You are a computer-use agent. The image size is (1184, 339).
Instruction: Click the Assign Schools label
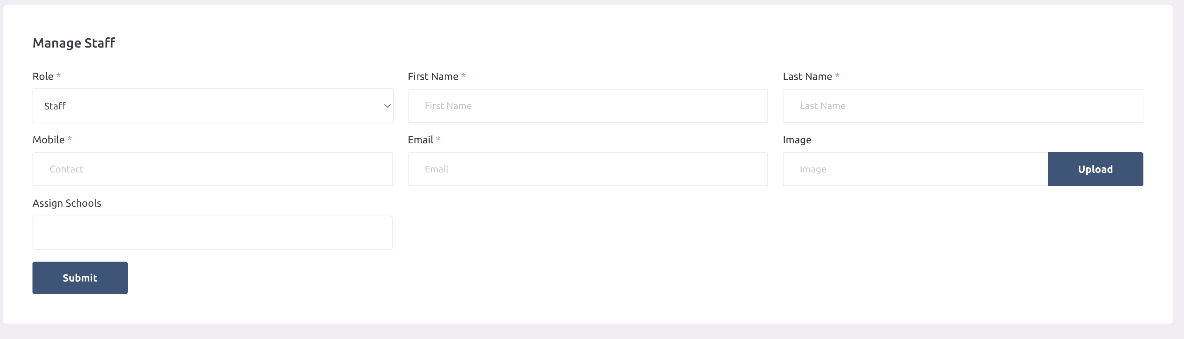coord(67,203)
